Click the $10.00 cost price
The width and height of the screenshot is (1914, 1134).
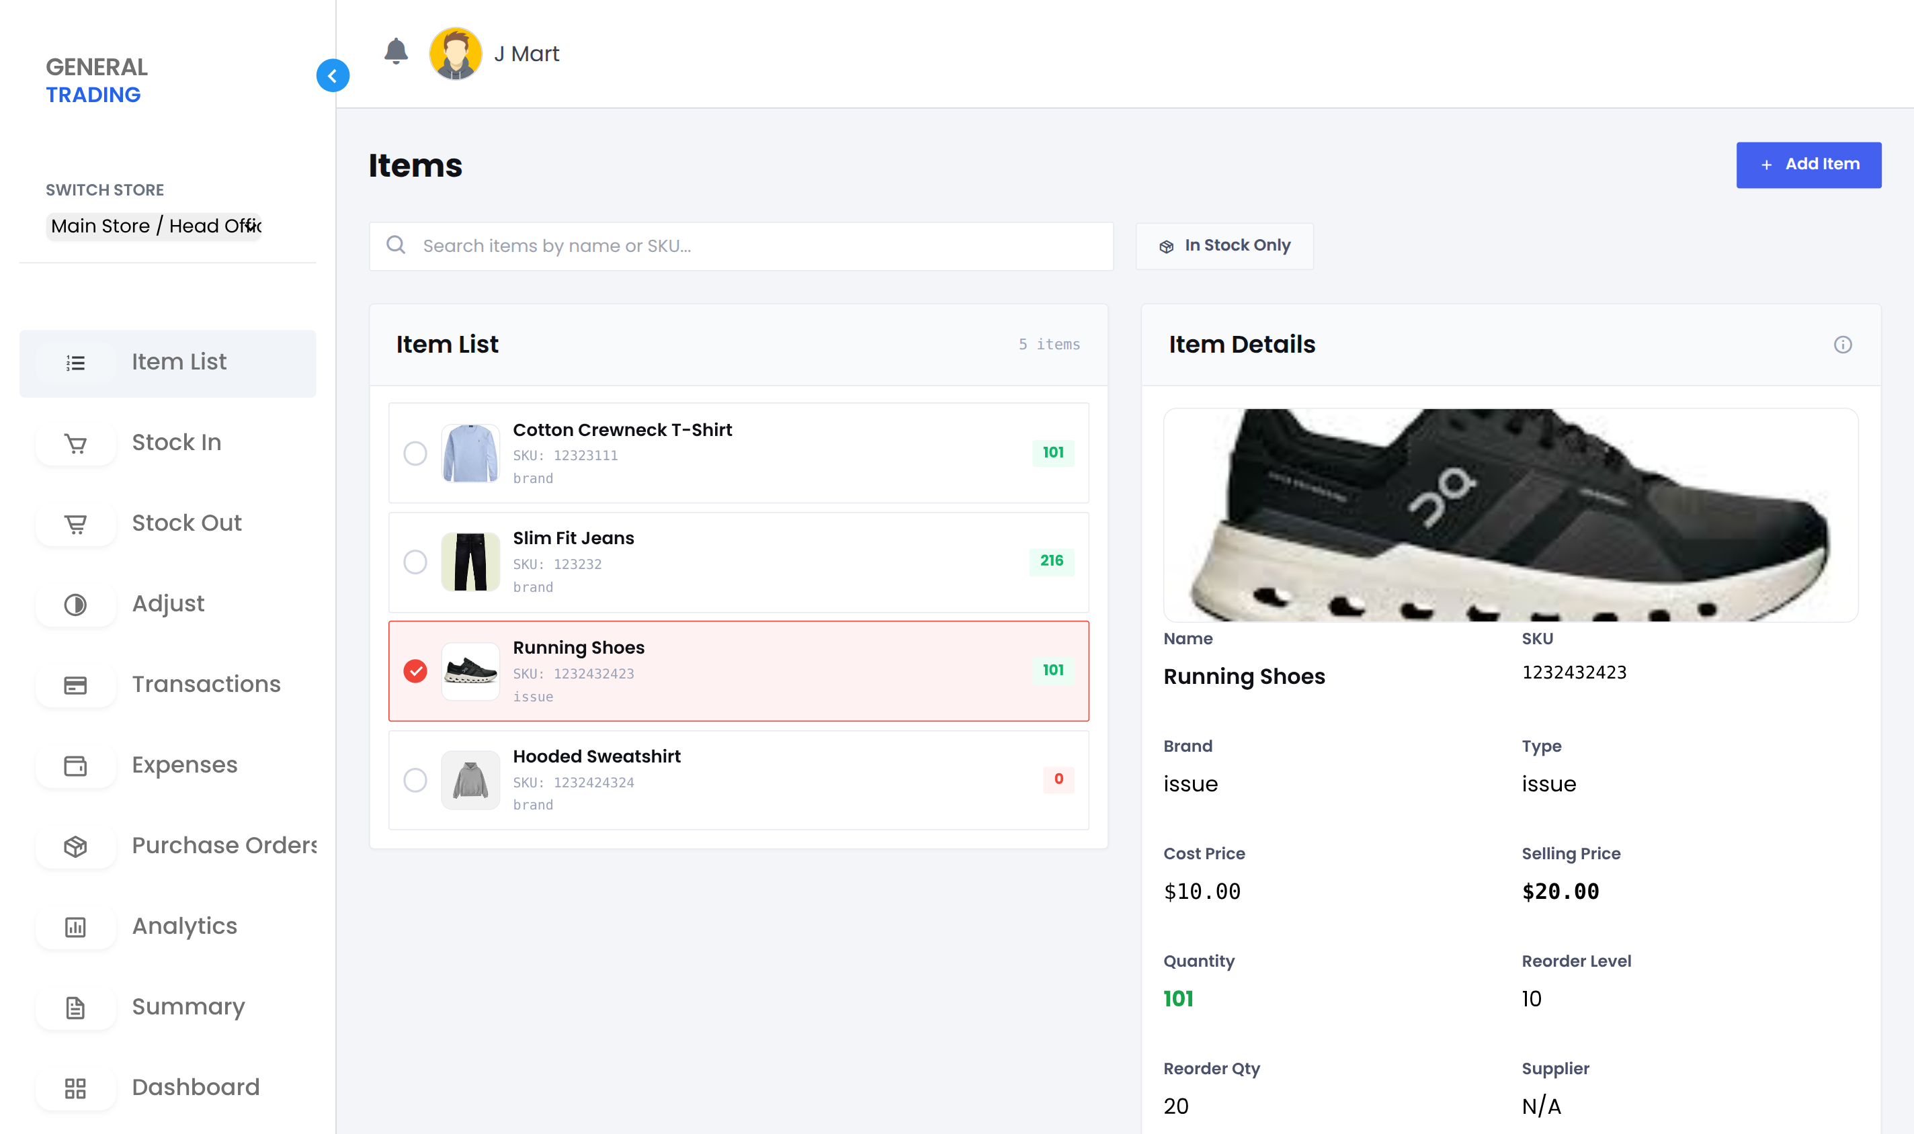point(1202,891)
